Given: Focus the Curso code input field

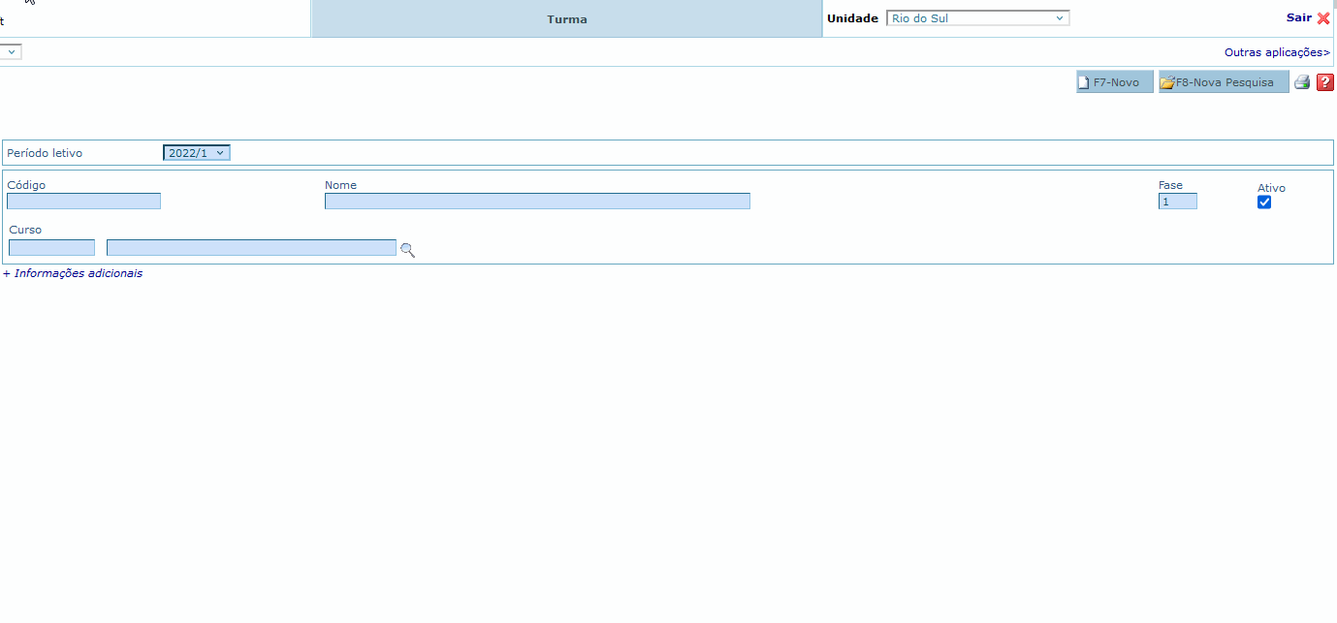Looking at the screenshot, I should pos(52,248).
